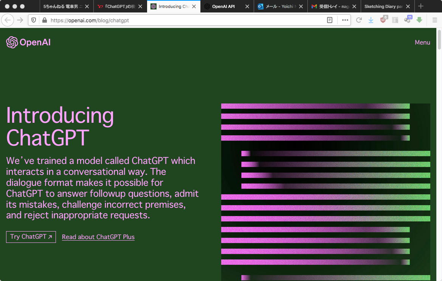This screenshot has width=442, height=281.
Task: Open the tracking protection shield icon
Action: point(34,20)
